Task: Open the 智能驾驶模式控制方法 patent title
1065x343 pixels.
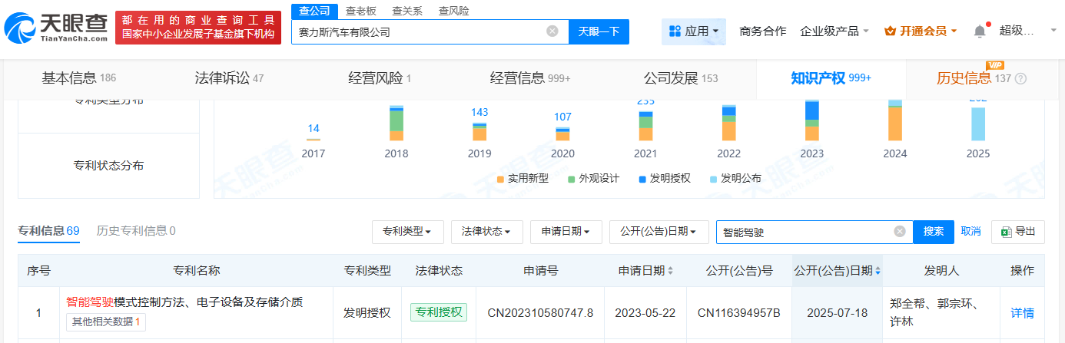Action: 184,302
